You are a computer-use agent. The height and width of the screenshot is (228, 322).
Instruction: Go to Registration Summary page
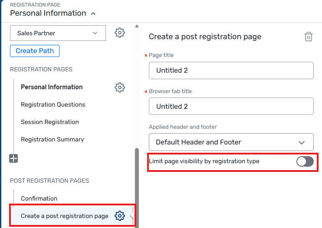(x=53, y=139)
